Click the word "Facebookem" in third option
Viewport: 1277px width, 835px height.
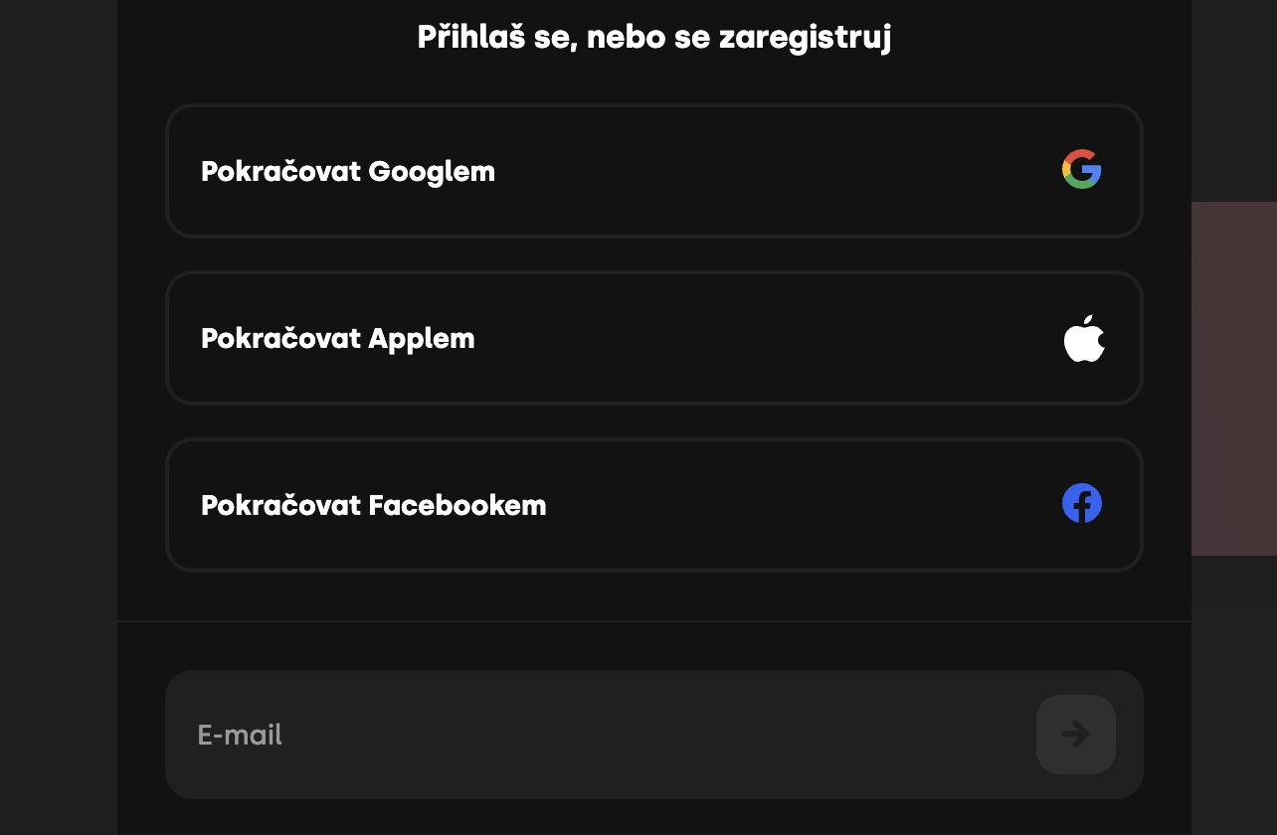[x=457, y=505]
